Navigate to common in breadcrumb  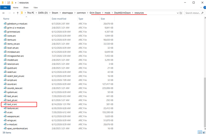(x=81, y=13)
